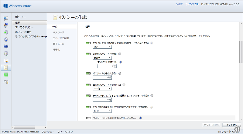Screen dimensions: 243x134
Task: Toggle the 必要なパスワードの種類 setting switch
Action: pyautogui.click(x=88, y=54)
